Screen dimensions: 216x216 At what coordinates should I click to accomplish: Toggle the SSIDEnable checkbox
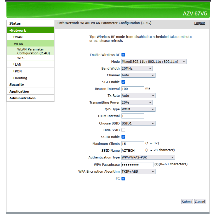click(123, 137)
